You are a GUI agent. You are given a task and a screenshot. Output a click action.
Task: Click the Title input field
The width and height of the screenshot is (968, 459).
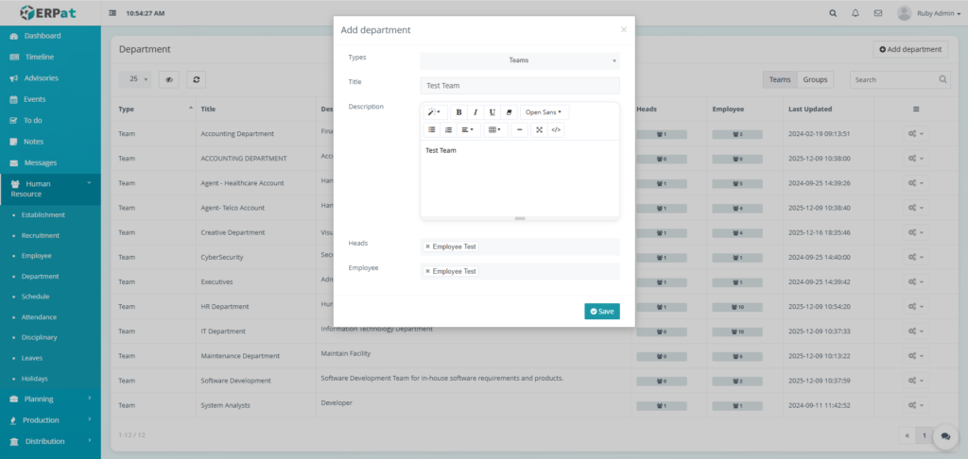pyautogui.click(x=520, y=86)
